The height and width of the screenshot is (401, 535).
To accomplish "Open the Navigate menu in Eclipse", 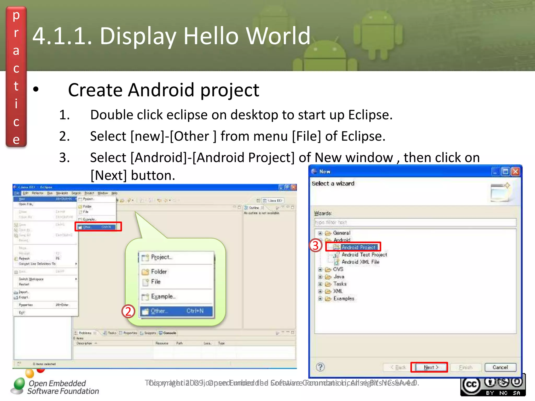I will [62, 193].
